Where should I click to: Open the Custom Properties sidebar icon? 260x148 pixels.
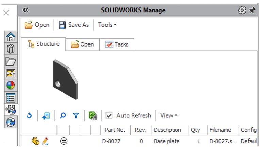[x=11, y=97]
